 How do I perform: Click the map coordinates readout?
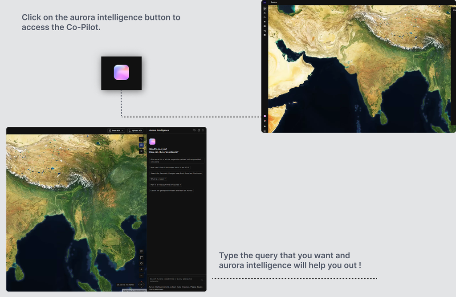point(126,285)
